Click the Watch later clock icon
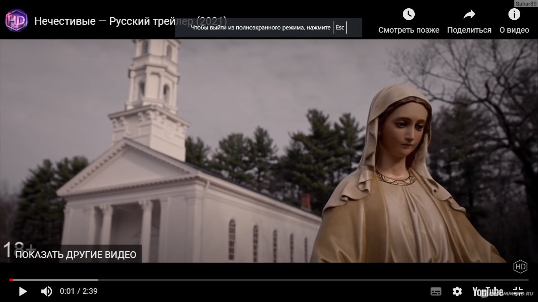Screen dimensions: 538x302 click(409, 15)
